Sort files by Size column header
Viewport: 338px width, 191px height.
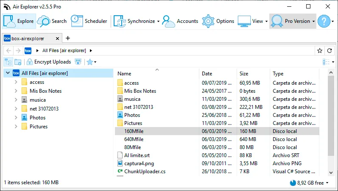pyautogui.click(x=244, y=74)
